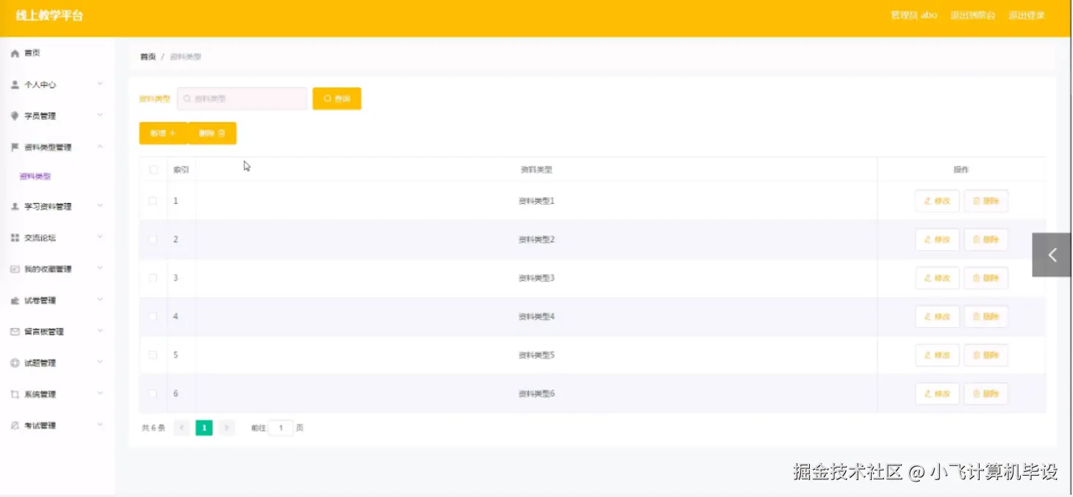The image size is (1073, 497).
Task: Click 修改 for 资料类型4
Action: [937, 317]
